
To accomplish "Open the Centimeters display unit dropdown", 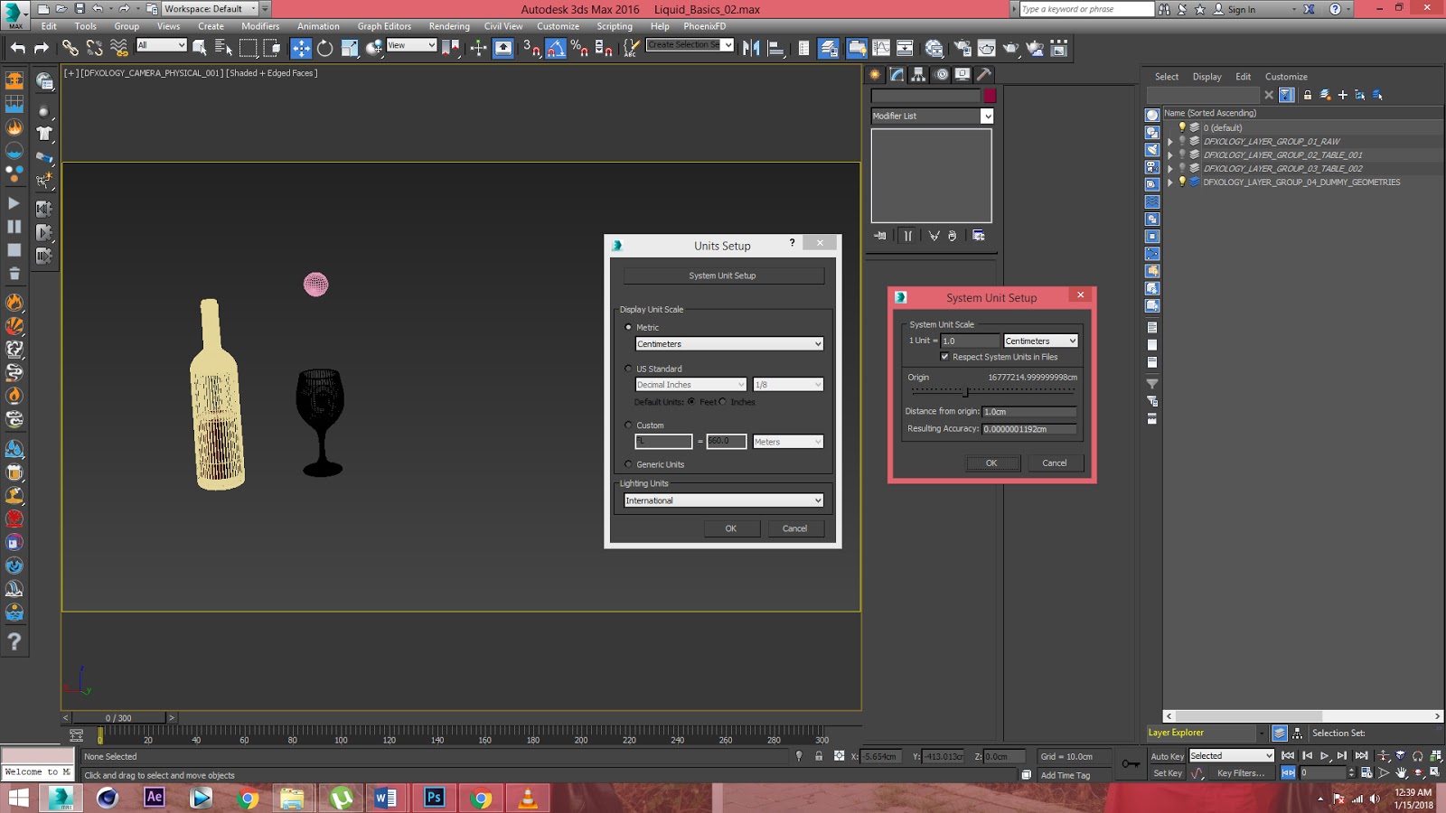I will (728, 343).
